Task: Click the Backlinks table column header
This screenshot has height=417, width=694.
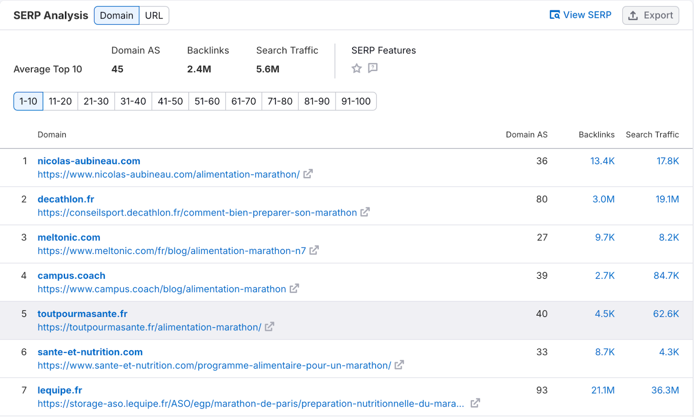Action: click(597, 135)
